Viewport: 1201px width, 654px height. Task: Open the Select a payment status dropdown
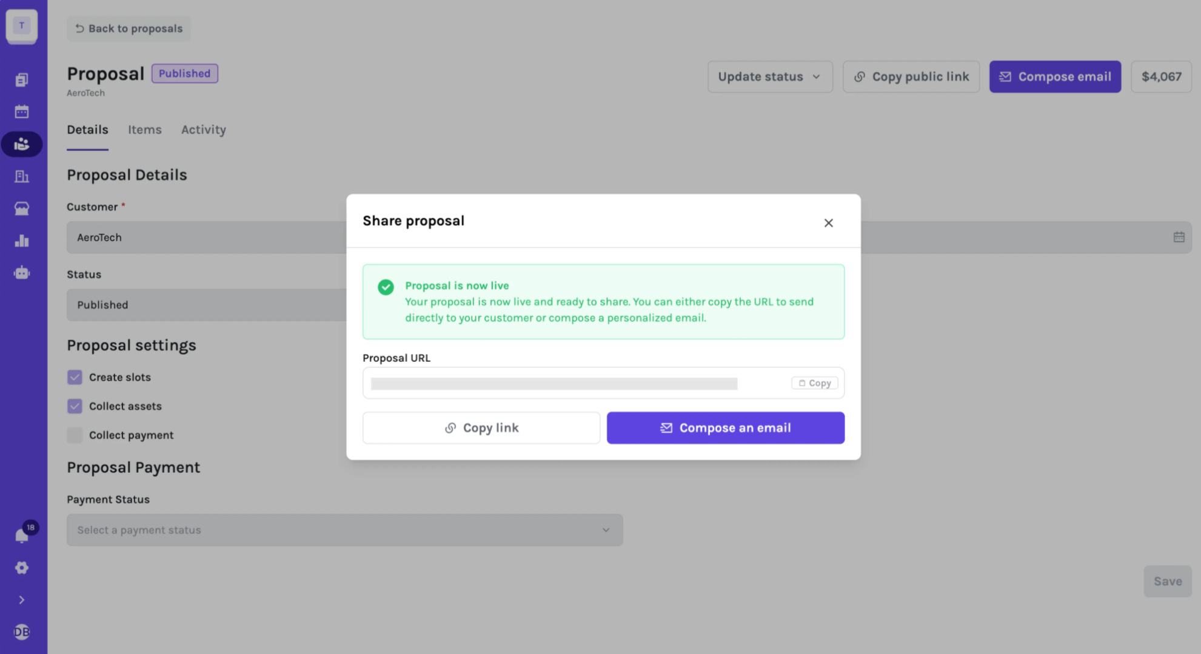point(344,530)
